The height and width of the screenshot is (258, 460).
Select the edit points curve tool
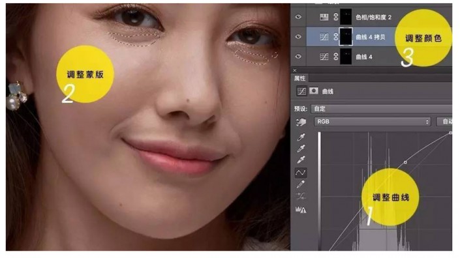click(301, 173)
